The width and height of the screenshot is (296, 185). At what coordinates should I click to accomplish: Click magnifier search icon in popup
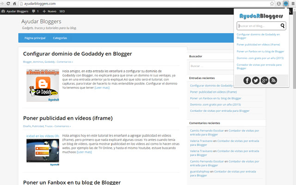(x=283, y=26)
